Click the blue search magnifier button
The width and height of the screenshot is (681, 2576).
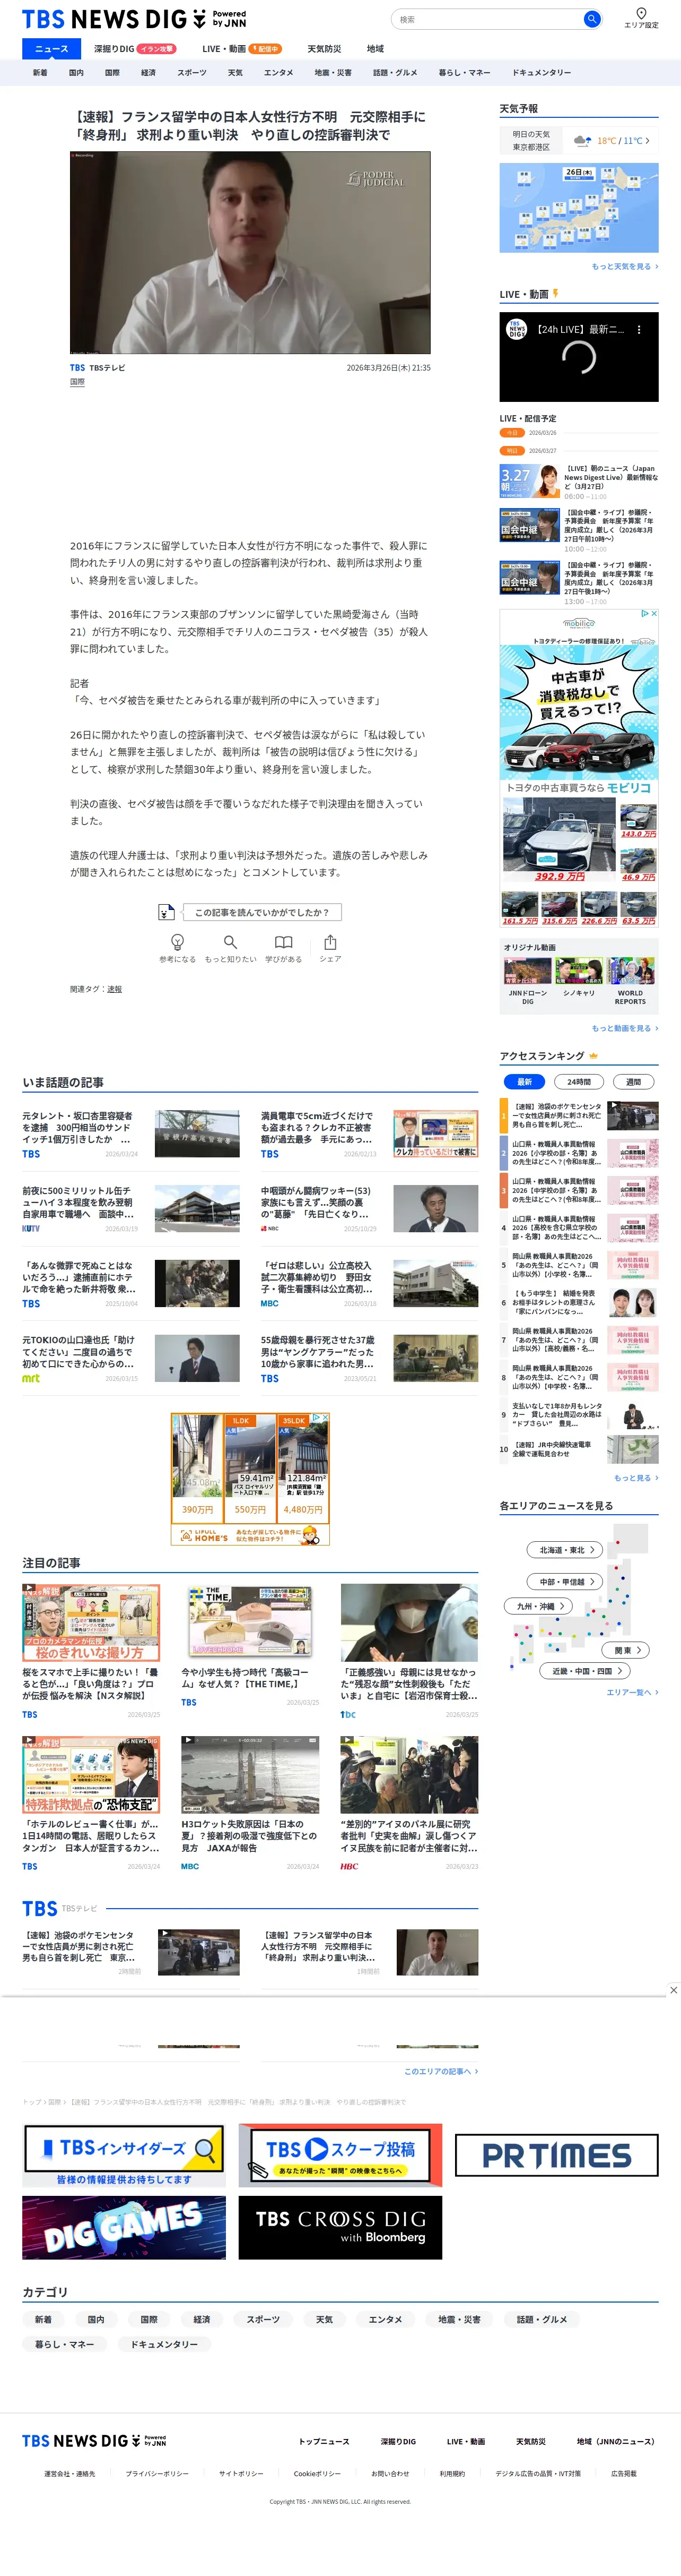(x=591, y=19)
